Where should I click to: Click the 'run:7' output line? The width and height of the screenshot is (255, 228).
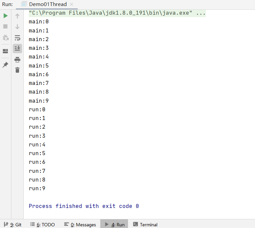pos(37,171)
